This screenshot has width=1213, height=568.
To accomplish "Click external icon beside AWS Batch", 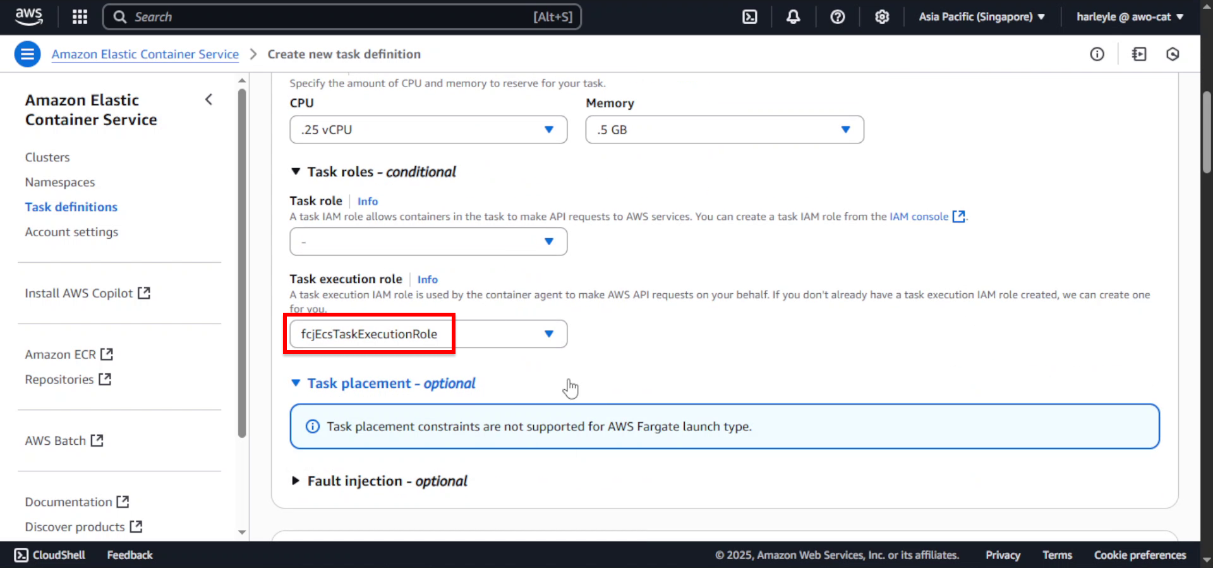I will point(97,440).
